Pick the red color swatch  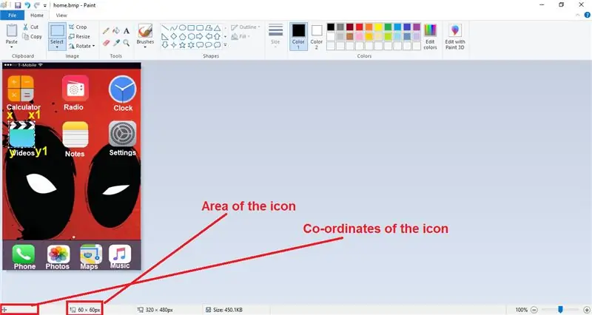pyautogui.click(x=359, y=27)
